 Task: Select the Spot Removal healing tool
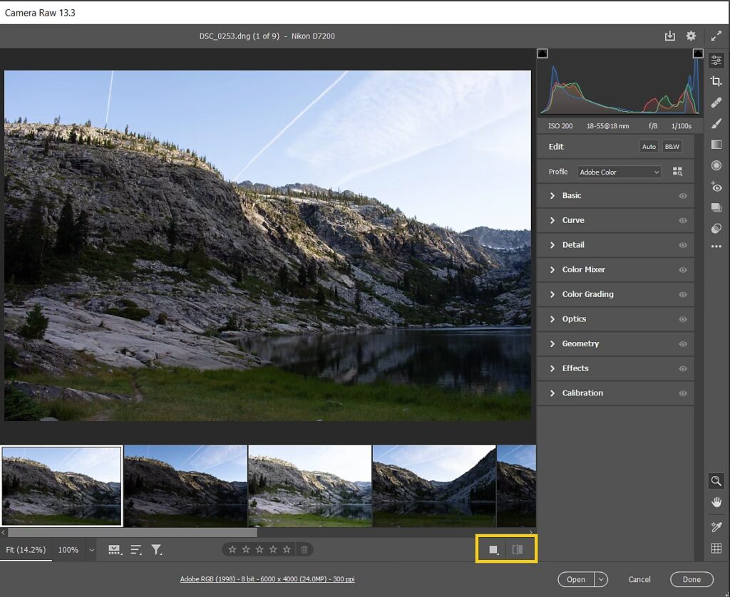coord(716,103)
